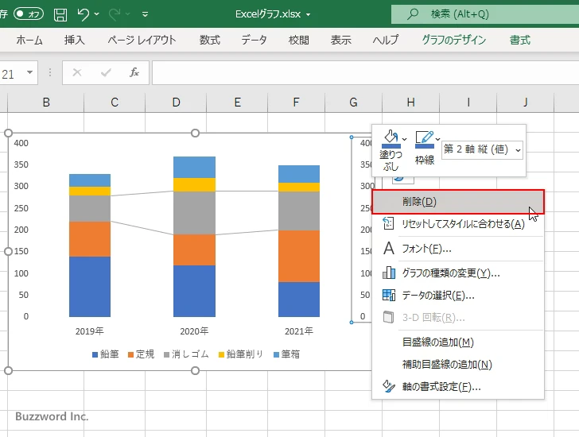The image size is (579, 437).
Task: Switch to the グラフのデザイン tab
Action: (454, 40)
